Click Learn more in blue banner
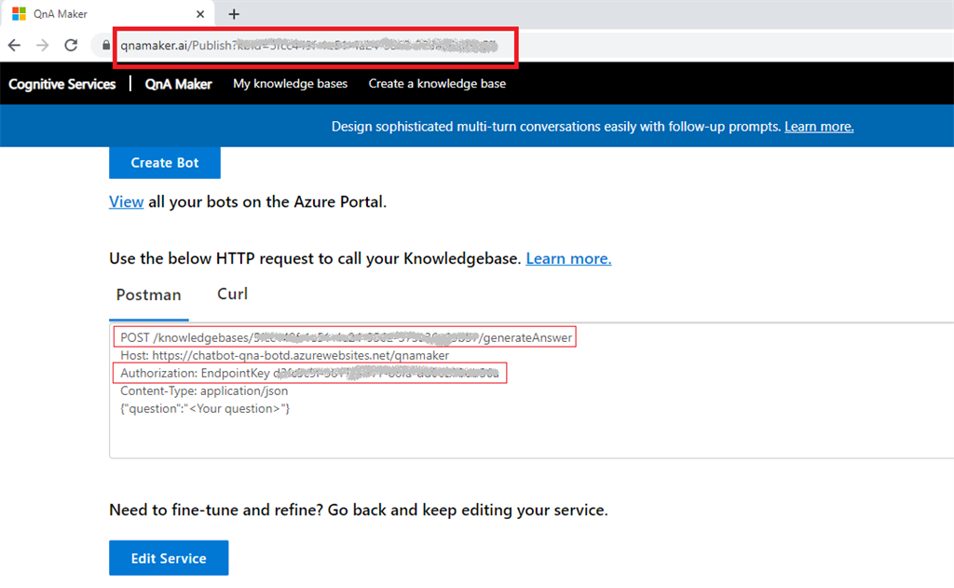 coord(819,127)
